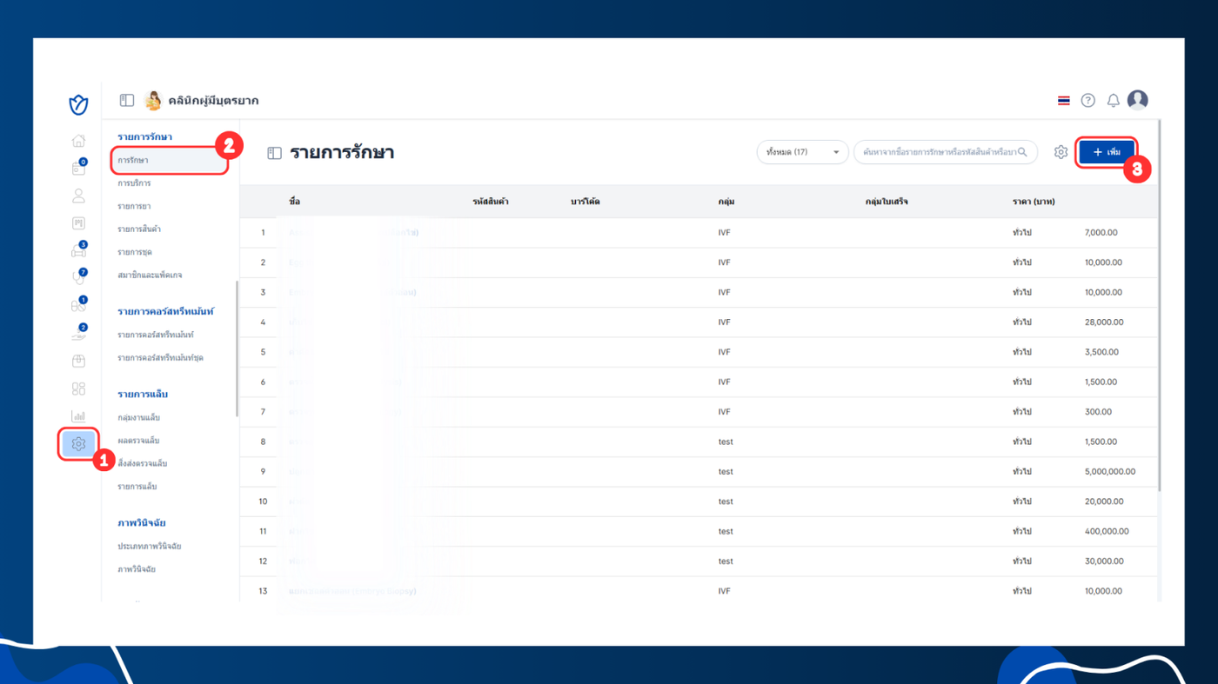Click the ชื่อ column header
Viewport: 1218px width, 684px height.
point(294,202)
